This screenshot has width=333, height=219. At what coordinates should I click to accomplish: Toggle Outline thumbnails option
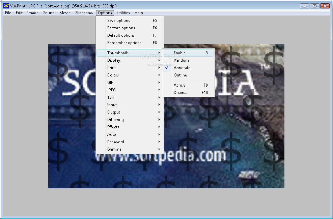(188, 75)
